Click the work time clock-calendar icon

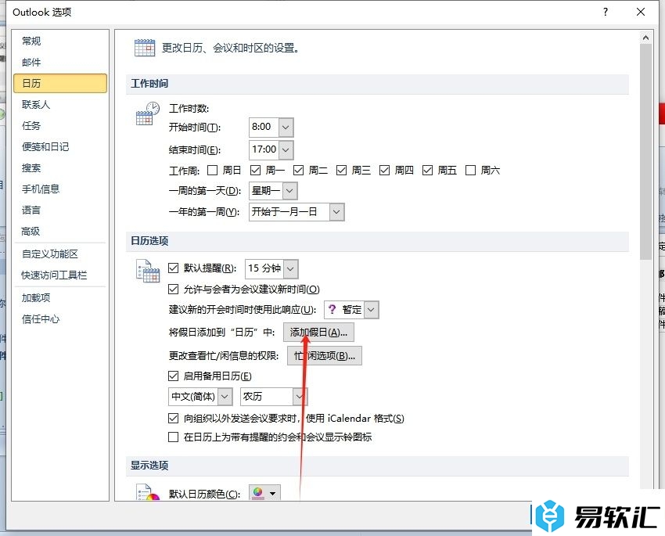(148, 113)
